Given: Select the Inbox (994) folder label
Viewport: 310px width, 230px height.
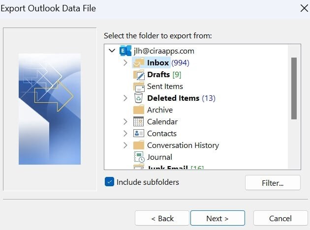Looking at the screenshot, I should [x=168, y=62].
